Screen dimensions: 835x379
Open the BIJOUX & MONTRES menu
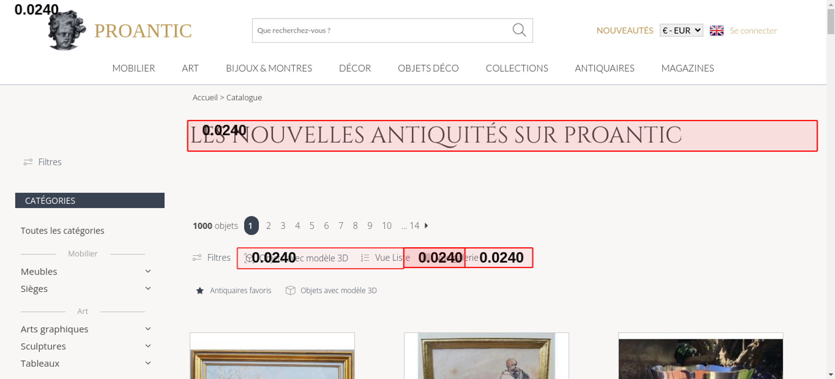point(269,68)
